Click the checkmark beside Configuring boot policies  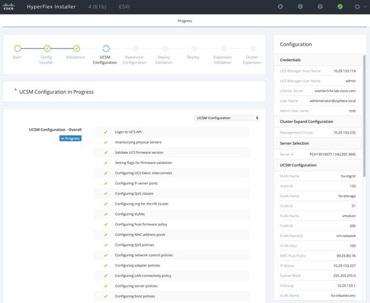[106, 296]
